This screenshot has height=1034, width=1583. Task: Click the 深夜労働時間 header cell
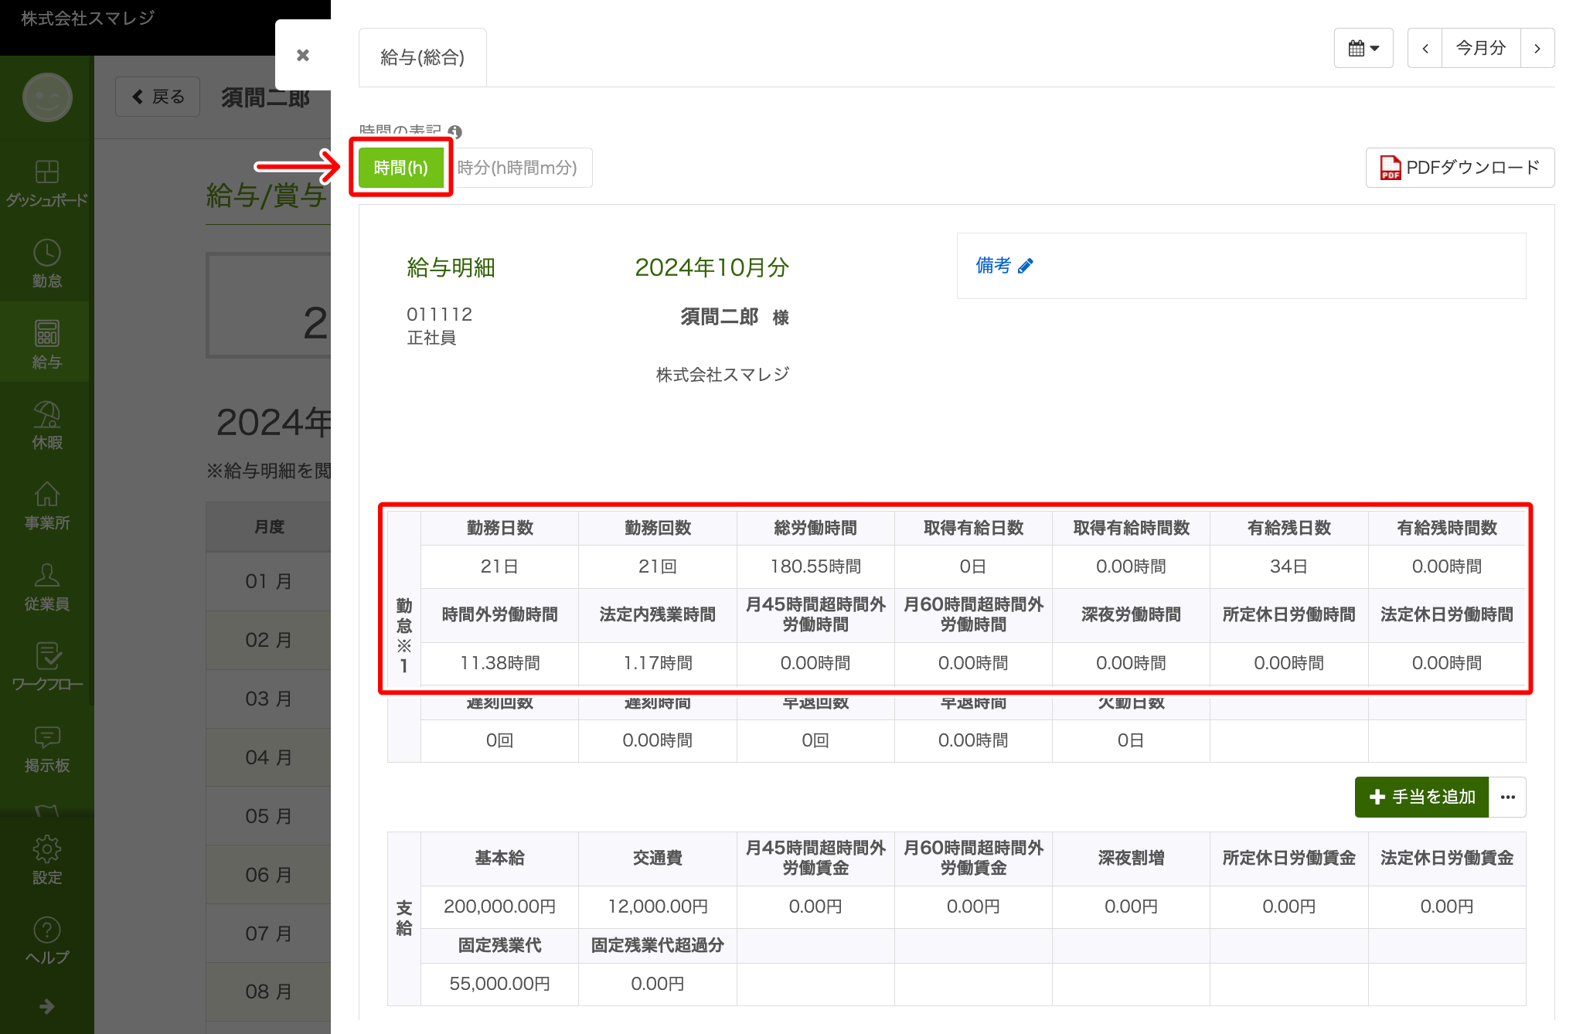(1131, 614)
